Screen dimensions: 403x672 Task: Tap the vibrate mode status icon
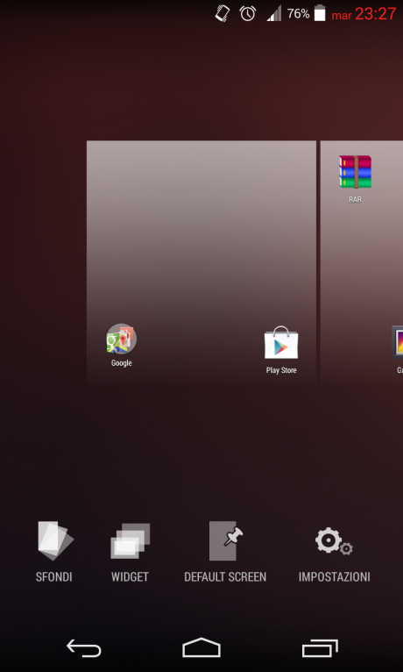pyautogui.click(x=223, y=13)
